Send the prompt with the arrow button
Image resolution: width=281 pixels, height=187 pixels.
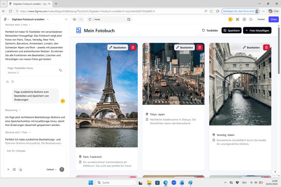62,169
